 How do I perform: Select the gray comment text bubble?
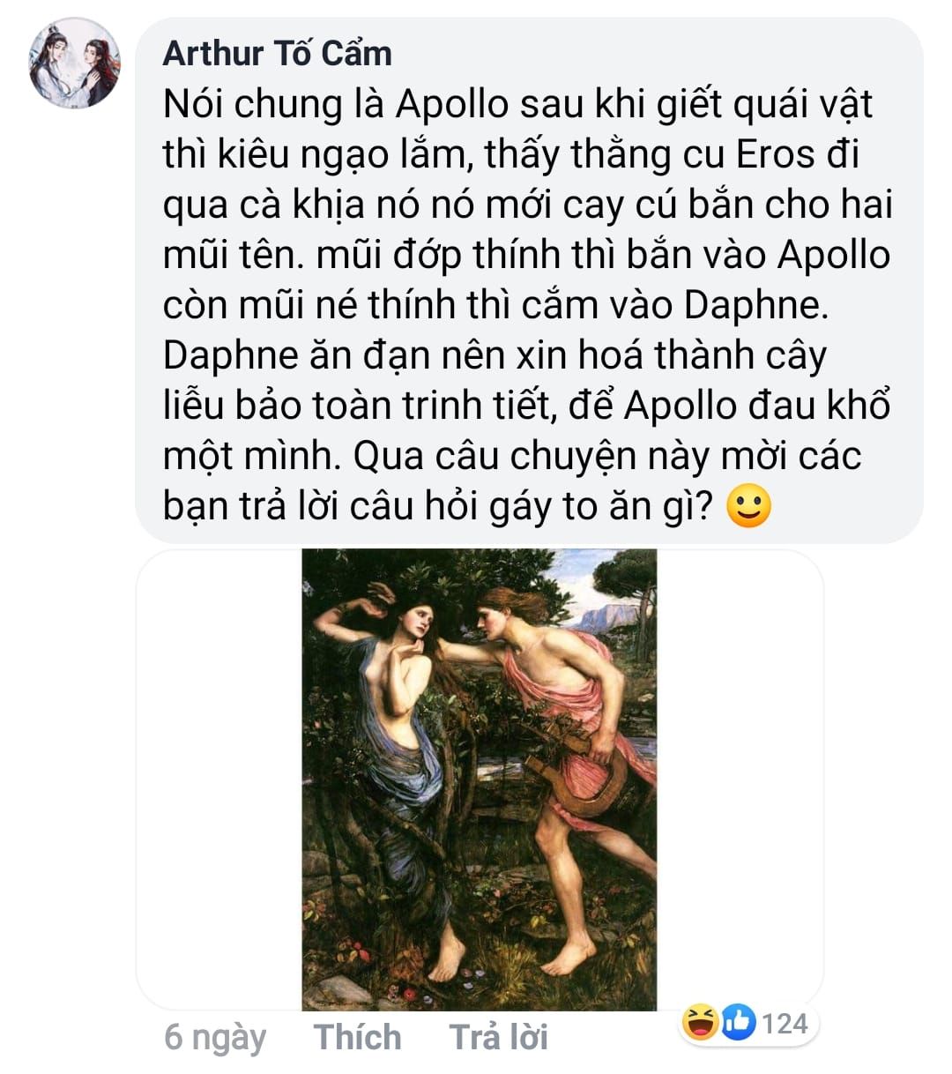529,280
